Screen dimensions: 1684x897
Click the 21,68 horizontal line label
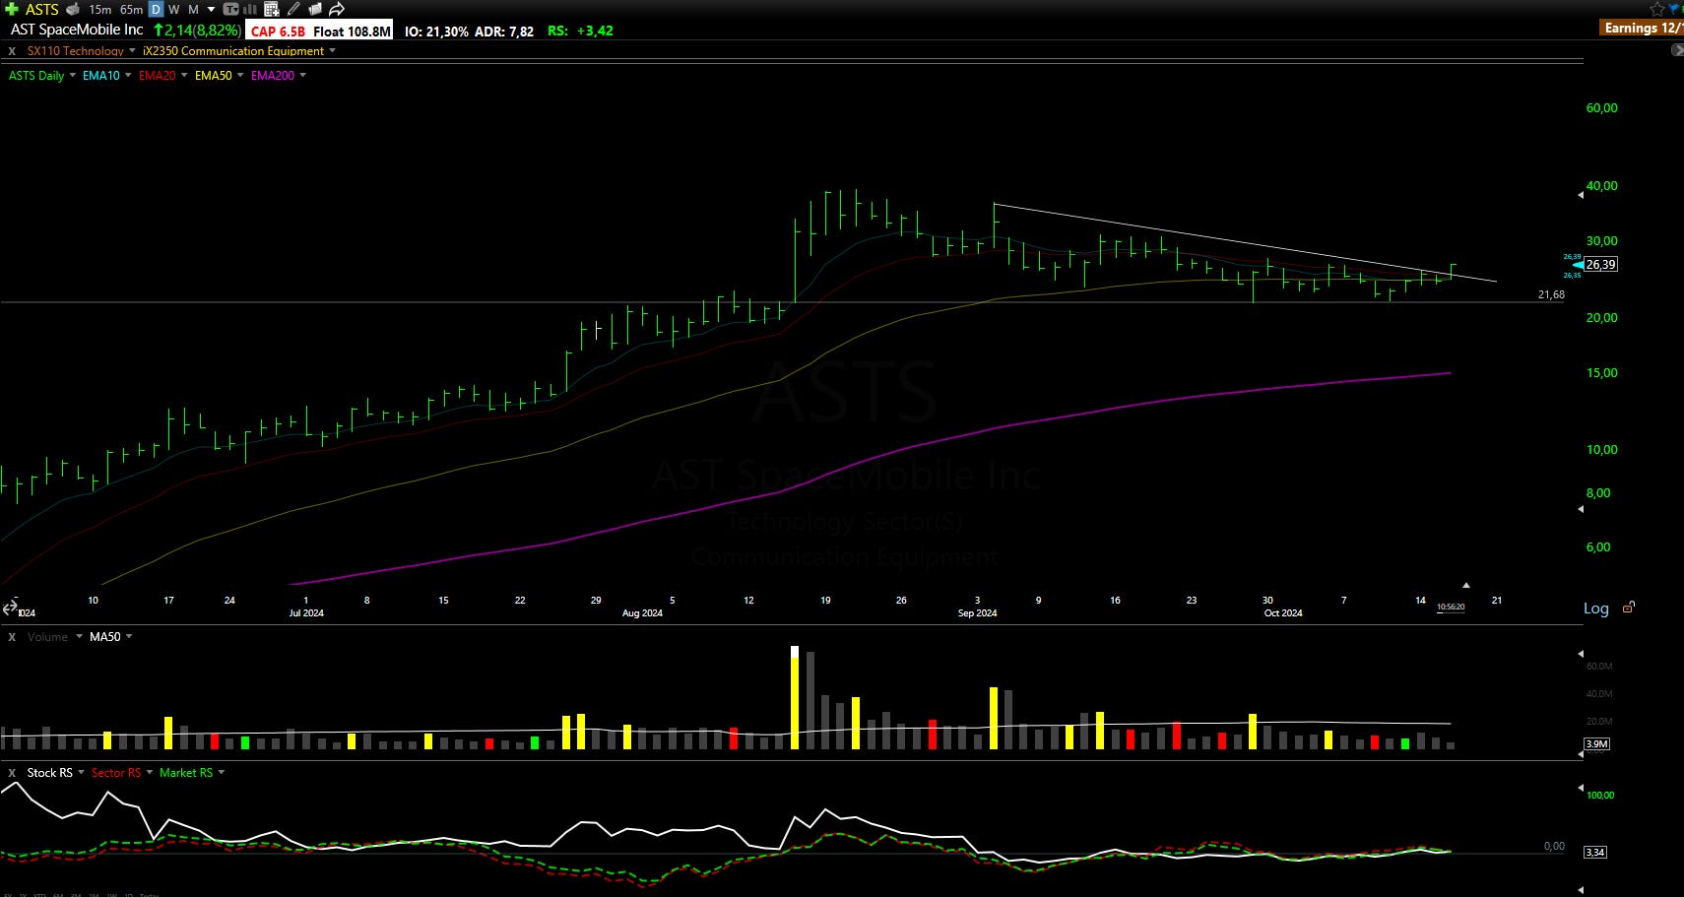coord(1551,294)
